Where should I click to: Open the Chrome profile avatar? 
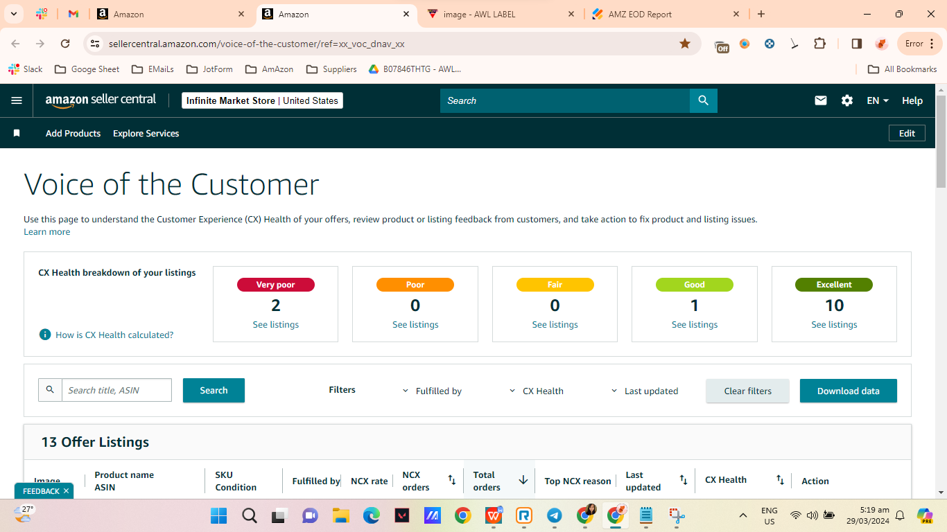pyautogui.click(x=882, y=44)
